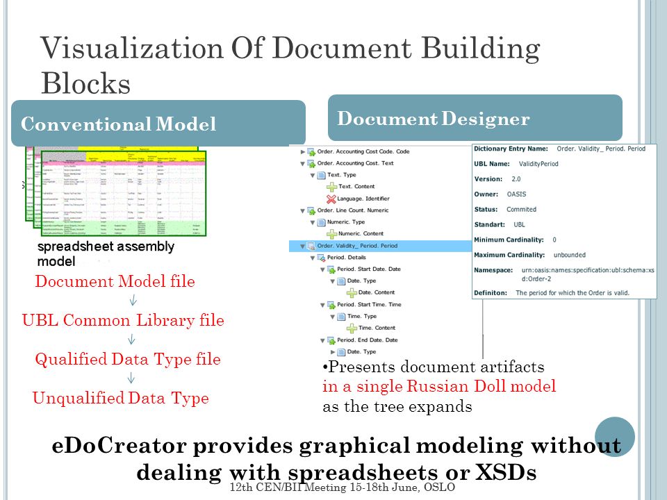
Task: Click the Document Designer header
Action: (475, 118)
